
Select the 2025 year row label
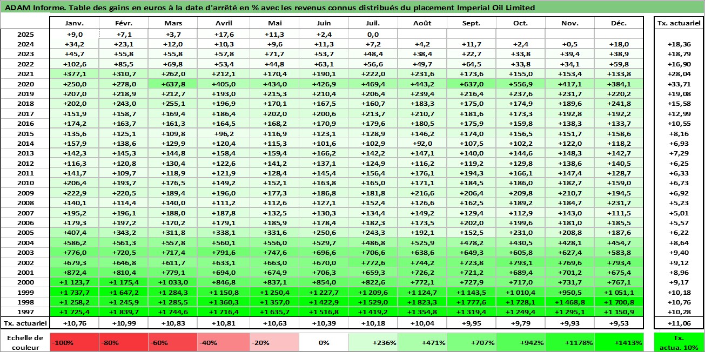pos(25,34)
